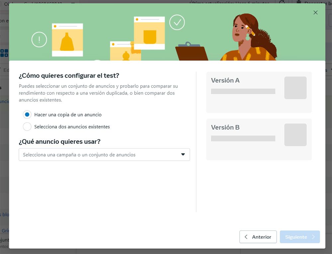This screenshot has width=332, height=254.
Task: Click the disabled Siguiente button
Action: [300, 237]
